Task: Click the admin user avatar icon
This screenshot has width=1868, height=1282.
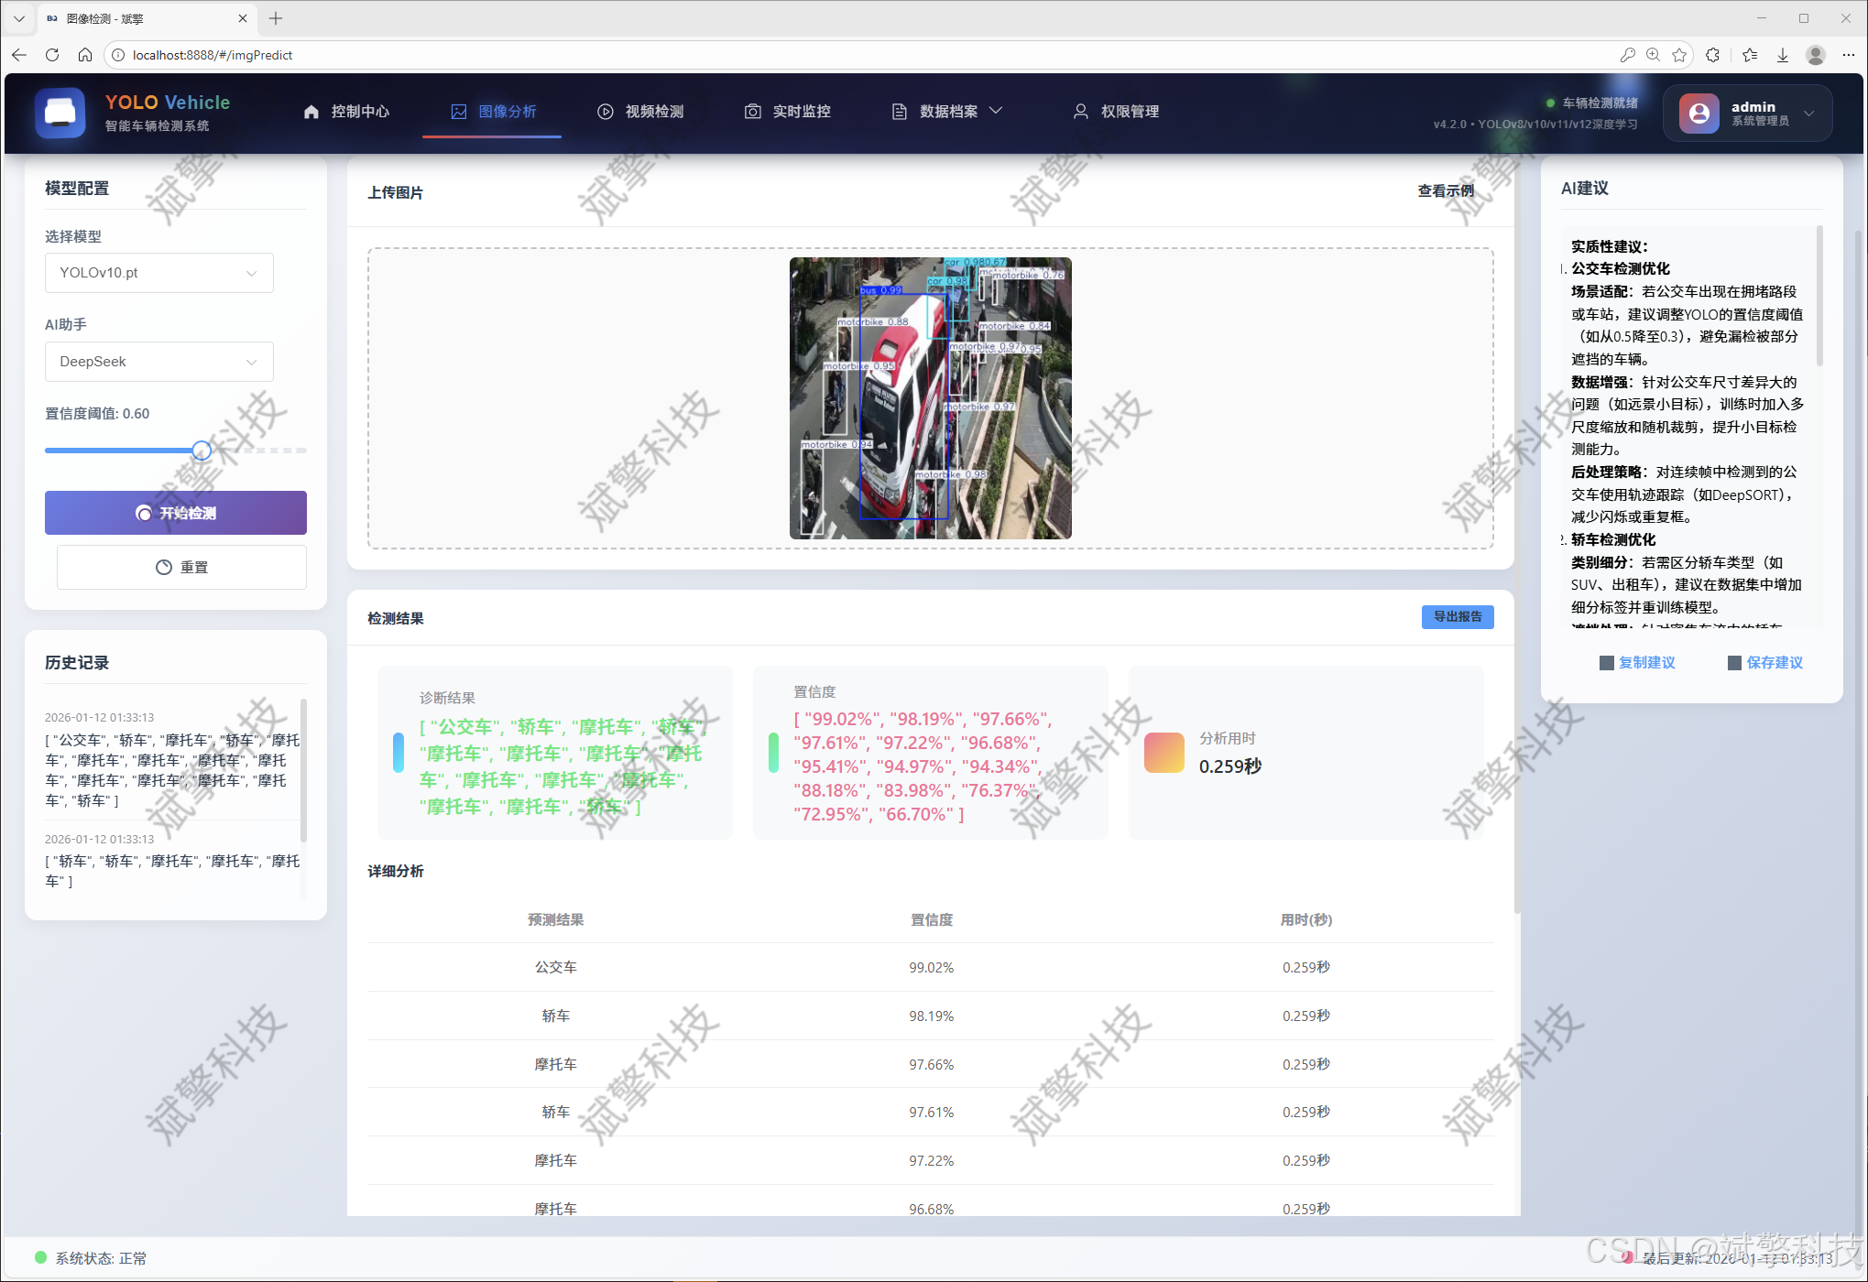Action: pyautogui.click(x=1699, y=113)
